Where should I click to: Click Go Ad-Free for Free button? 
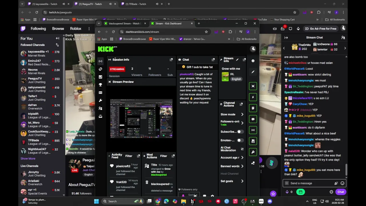click(x=321, y=29)
